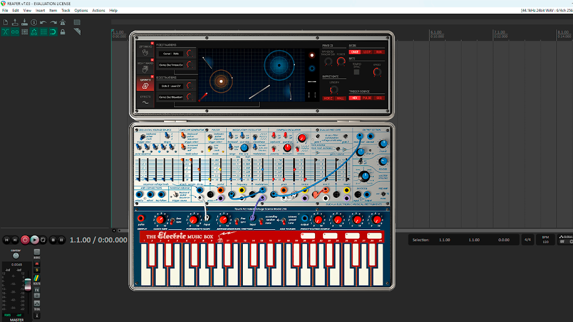Toggle the metronome icon in the toolbar
The height and width of the screenshot is (322, 573).
coord(63,22)
